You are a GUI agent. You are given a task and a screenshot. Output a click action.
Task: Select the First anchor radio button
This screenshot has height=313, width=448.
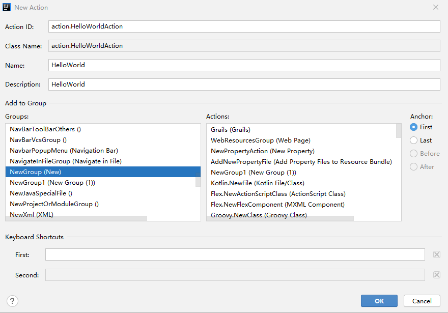click(413, 127)
